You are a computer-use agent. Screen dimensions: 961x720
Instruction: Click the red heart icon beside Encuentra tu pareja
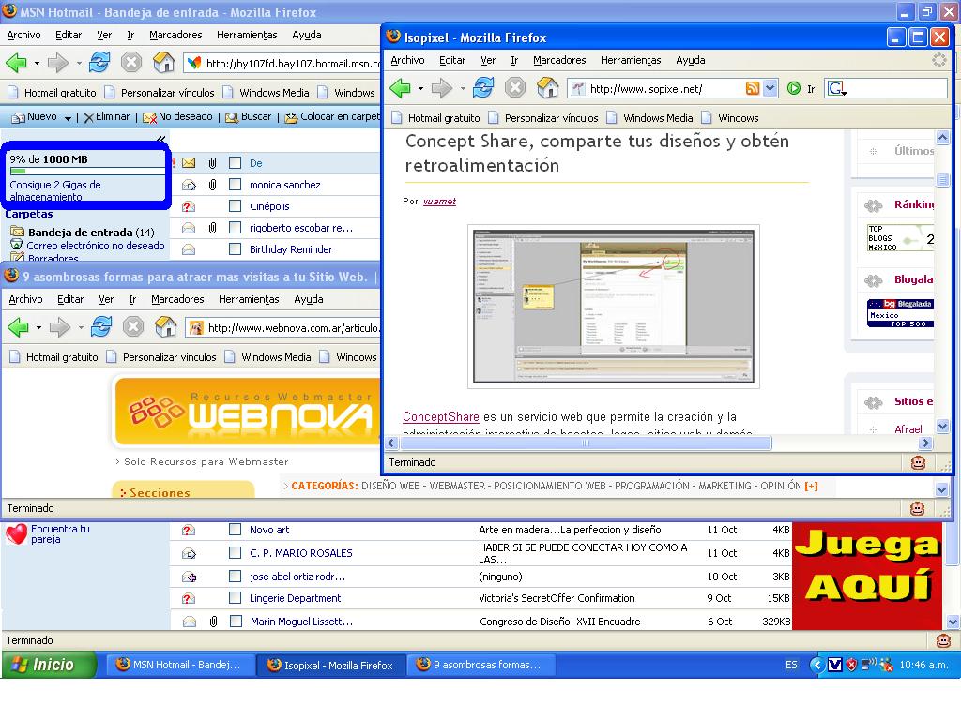coord(17,533)
